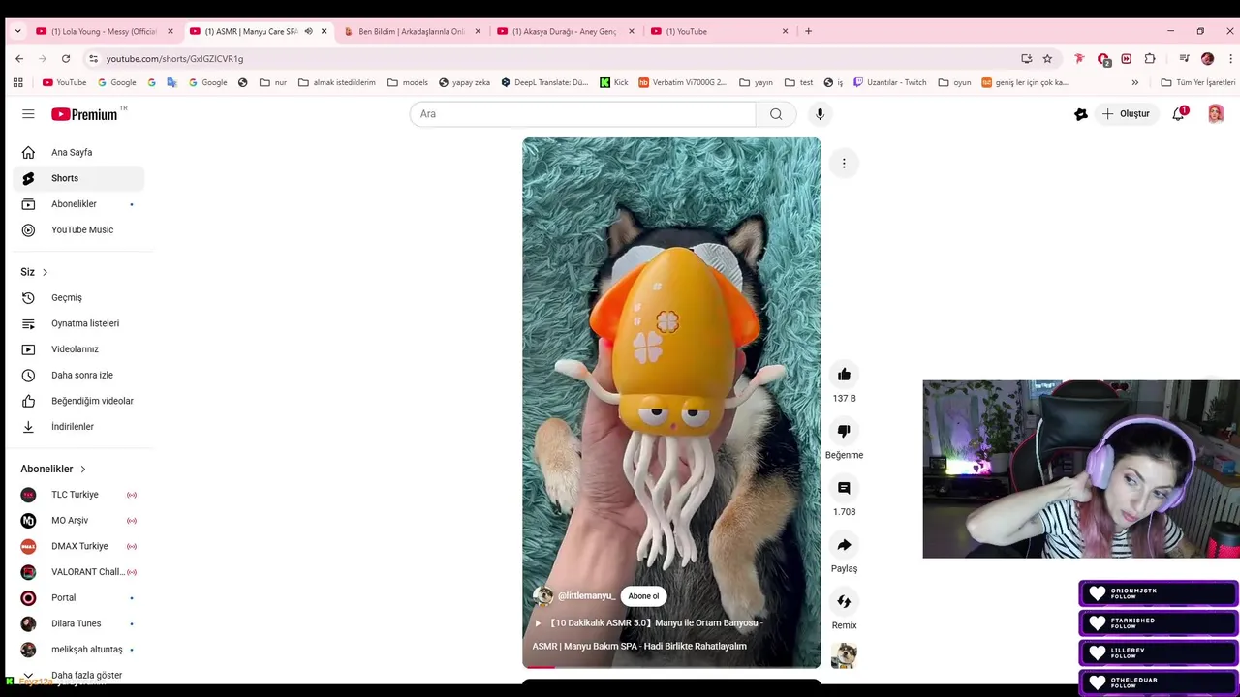Reload the page
Screen dimensions: 1240x697
66,59
